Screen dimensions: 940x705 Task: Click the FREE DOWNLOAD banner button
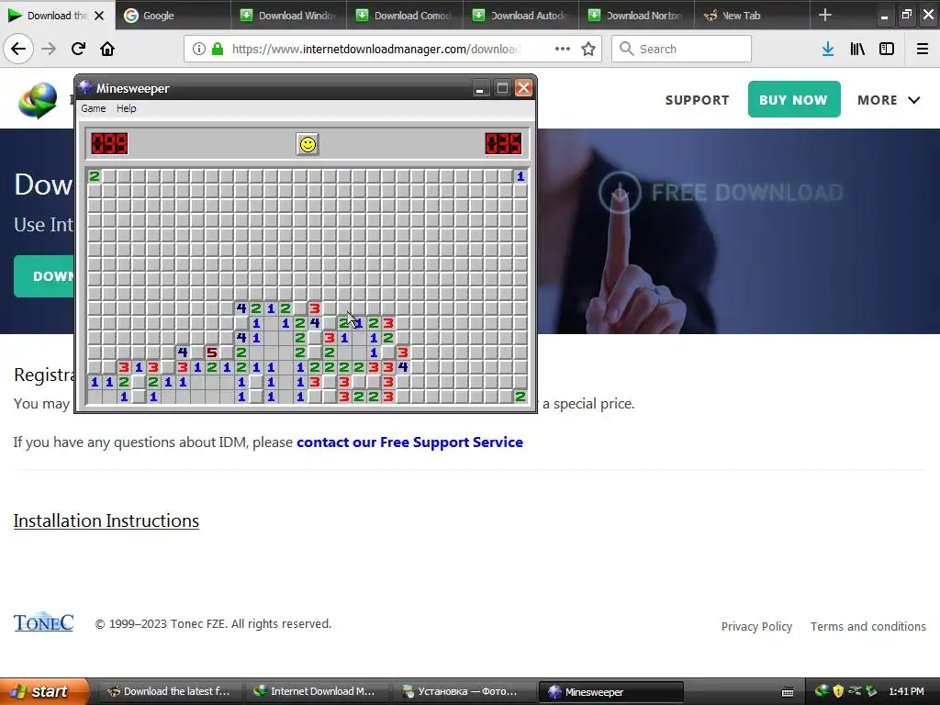(x=721, y=192)
